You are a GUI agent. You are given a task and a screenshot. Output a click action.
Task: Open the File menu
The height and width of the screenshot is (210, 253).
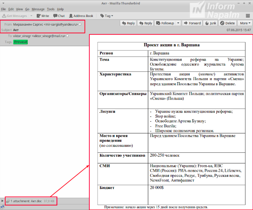click(4, 9)
